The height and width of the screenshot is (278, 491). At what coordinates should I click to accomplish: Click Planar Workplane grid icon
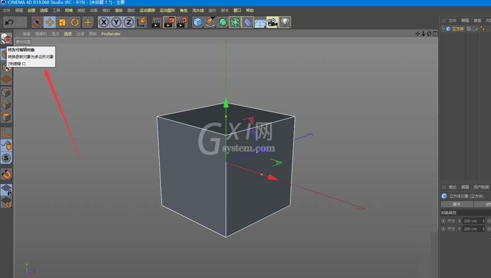[6, 202]
